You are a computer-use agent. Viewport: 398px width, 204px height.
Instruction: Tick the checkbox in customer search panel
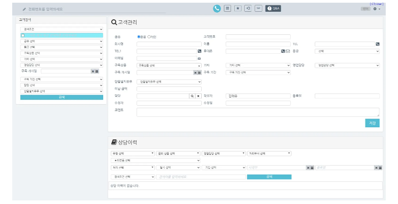[23, 35]
